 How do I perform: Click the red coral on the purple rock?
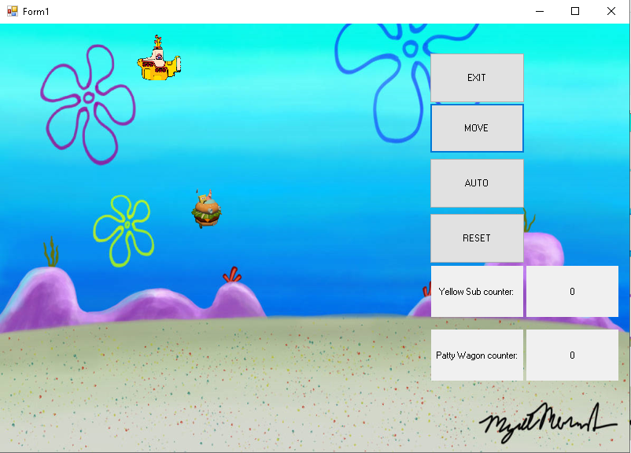pyautogui.click(x=231, y=275)
